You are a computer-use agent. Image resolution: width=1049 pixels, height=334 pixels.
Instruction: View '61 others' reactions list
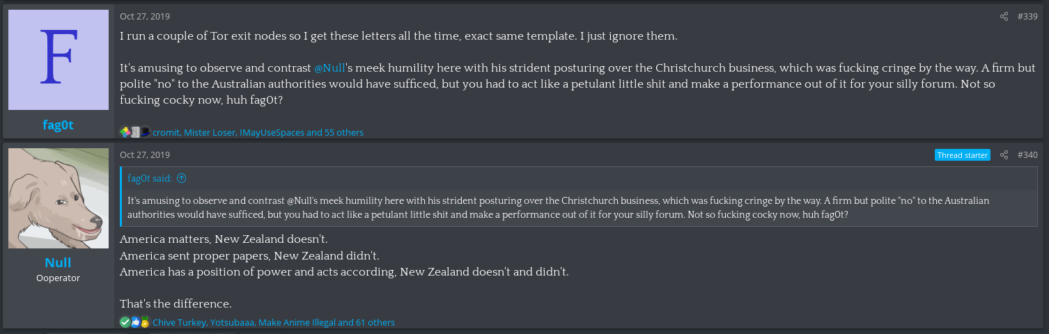(375, 323)
